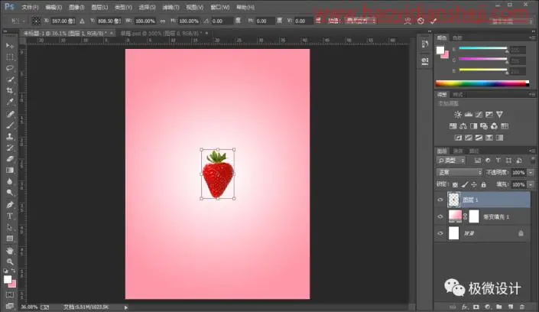Open the 编辑(E) menu
The width and height of the screenshot is (539, 312).
[54, 7]
